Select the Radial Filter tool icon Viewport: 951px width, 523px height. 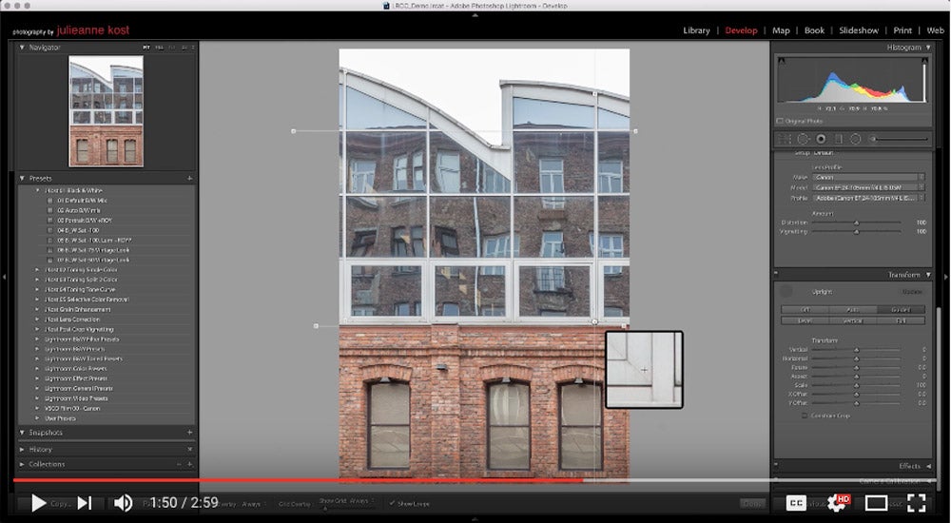tap(855, 139)
